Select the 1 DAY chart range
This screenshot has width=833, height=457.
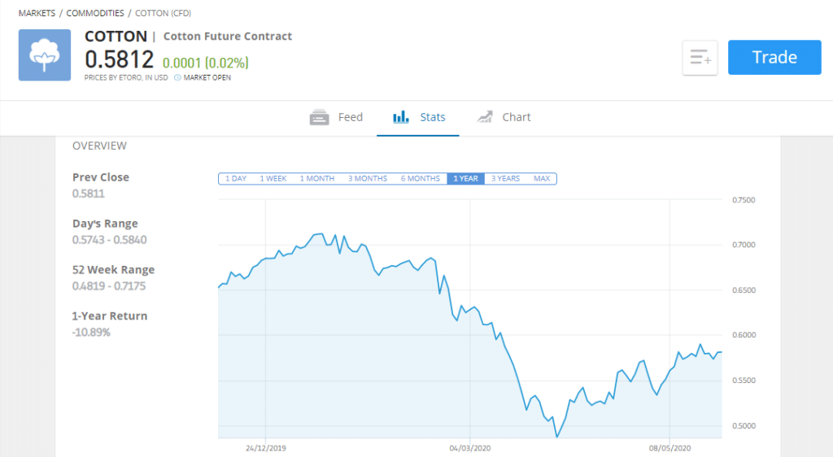coord(236,178)
